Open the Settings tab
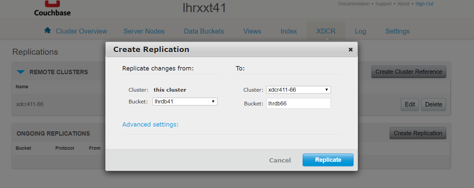The height and width of the screenshot is (188, 474). 398,31
